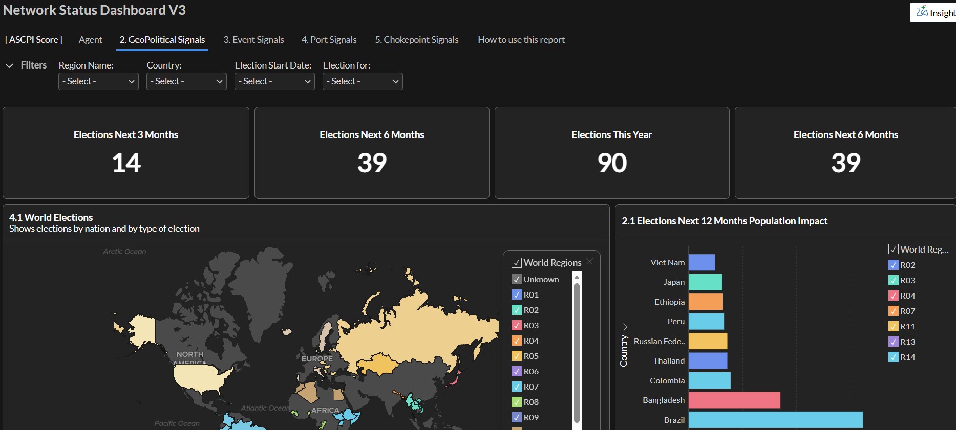Toggle bar chart World Reg... master checkbox

pyautogui.click(x=894, y=250)
